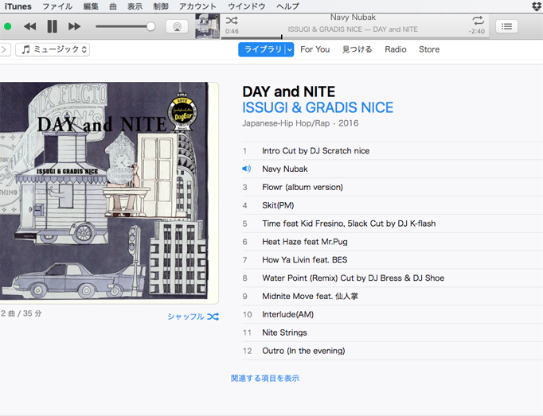Click the speaker icon beside Navy Nubak
543x416 pixels.
coord(246,169)
